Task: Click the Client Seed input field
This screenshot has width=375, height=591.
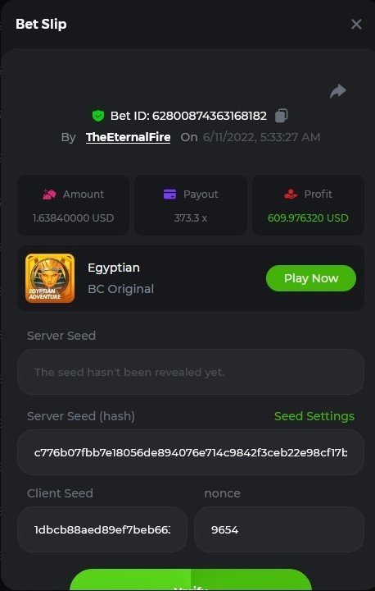Action: coord(102,529)
